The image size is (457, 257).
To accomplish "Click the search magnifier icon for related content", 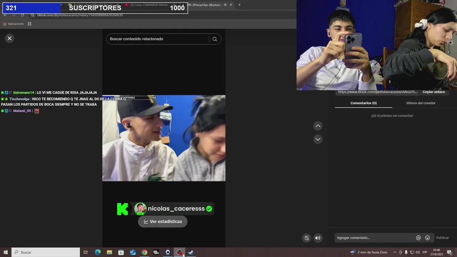I will (215, 39).
